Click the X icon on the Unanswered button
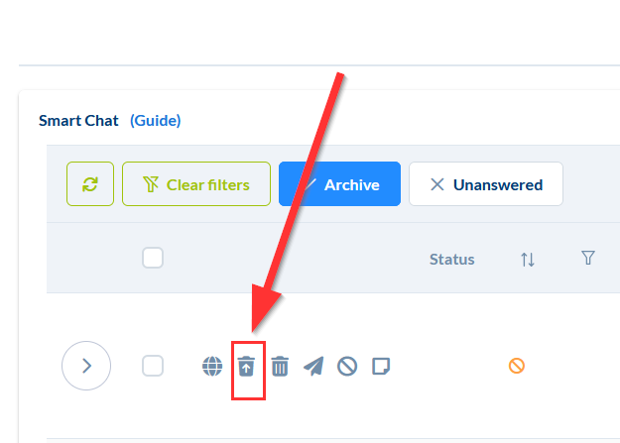620x443 pixels. (x=436, y=184)
